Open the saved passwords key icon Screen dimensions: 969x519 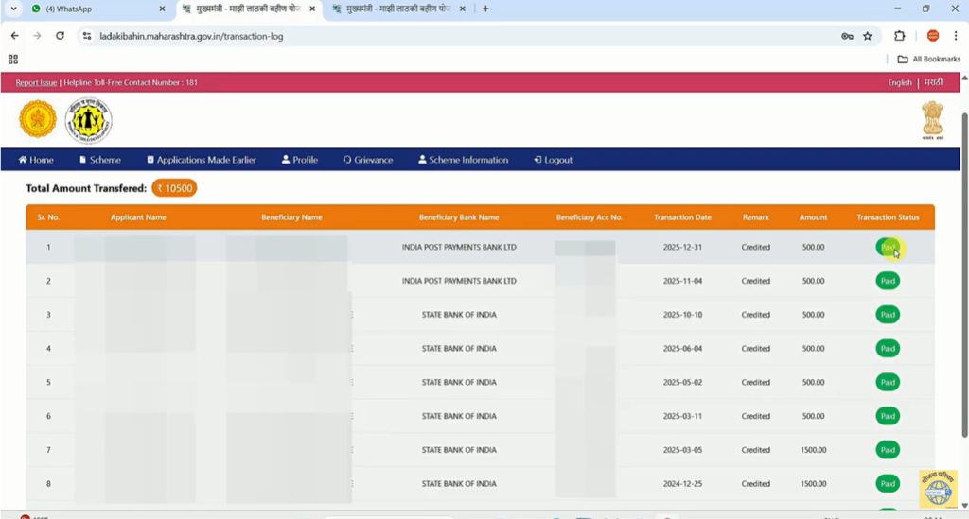[847, 36]
